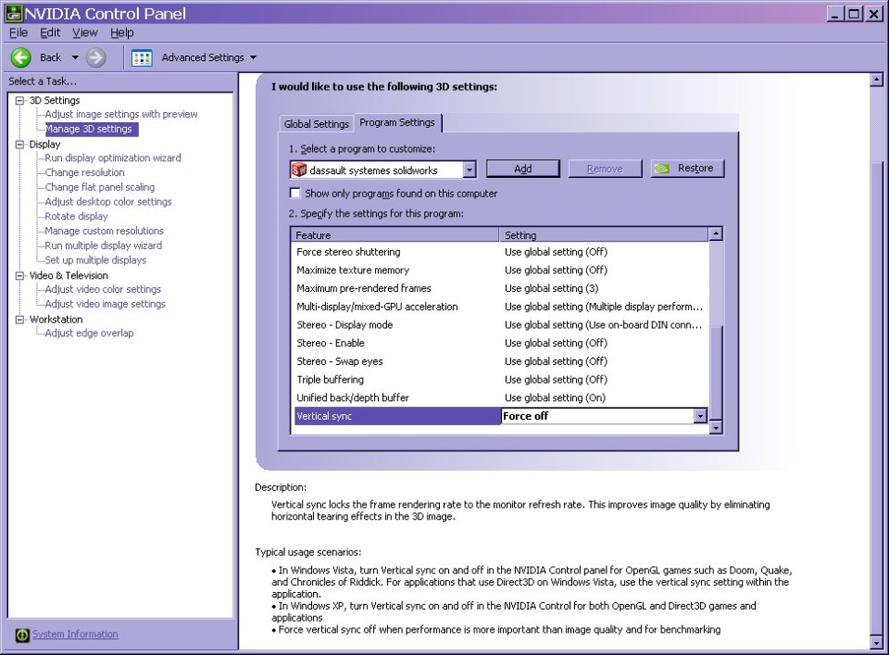Click the Restore button with NVIDIA logo

coord(687,169)
